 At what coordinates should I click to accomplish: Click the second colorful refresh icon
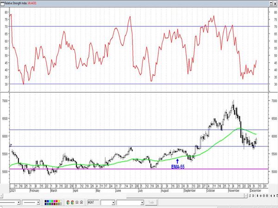coord(73,202)
